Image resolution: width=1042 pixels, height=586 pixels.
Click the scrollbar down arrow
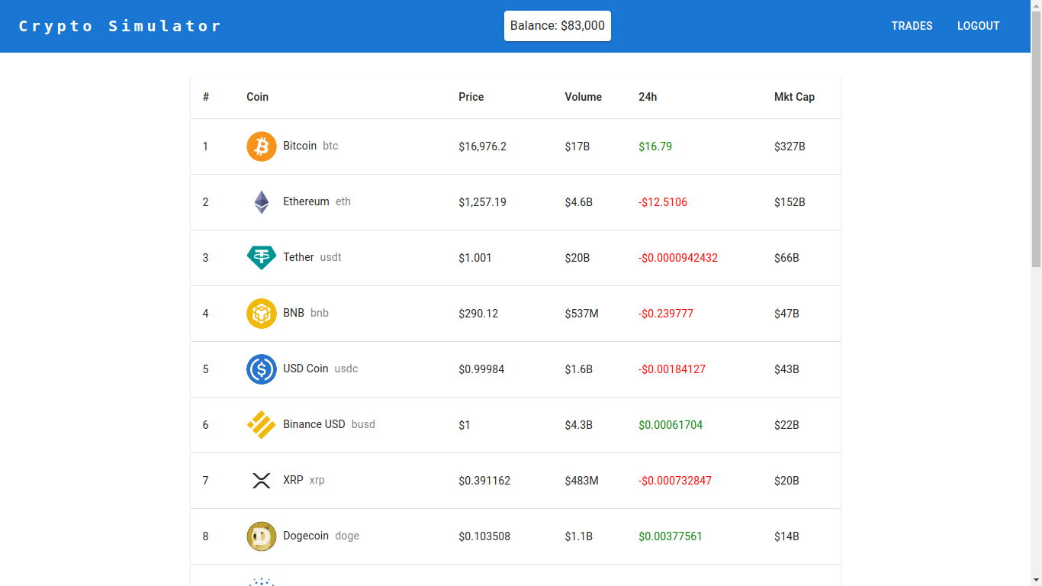point(1036,580)
